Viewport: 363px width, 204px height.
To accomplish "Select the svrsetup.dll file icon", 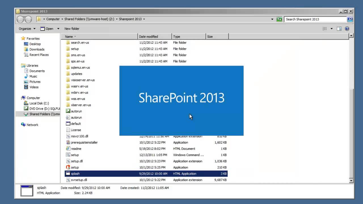I will [68, 180].
